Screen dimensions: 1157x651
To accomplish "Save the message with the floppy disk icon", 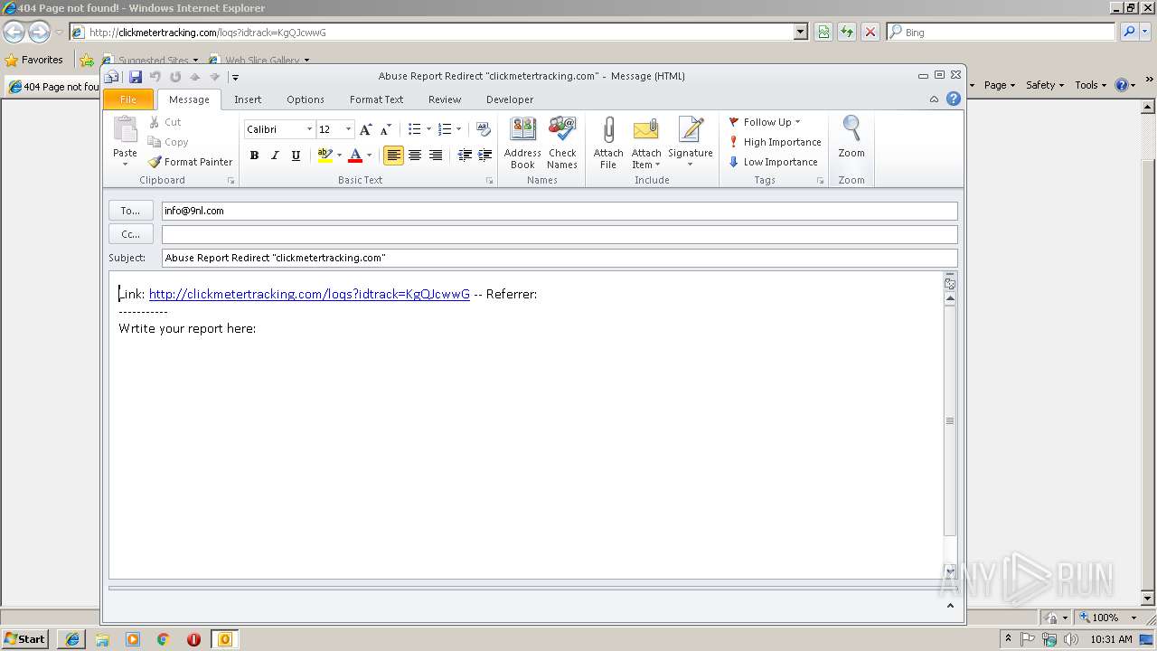I will pyautogui.click(x=136, y=77).
